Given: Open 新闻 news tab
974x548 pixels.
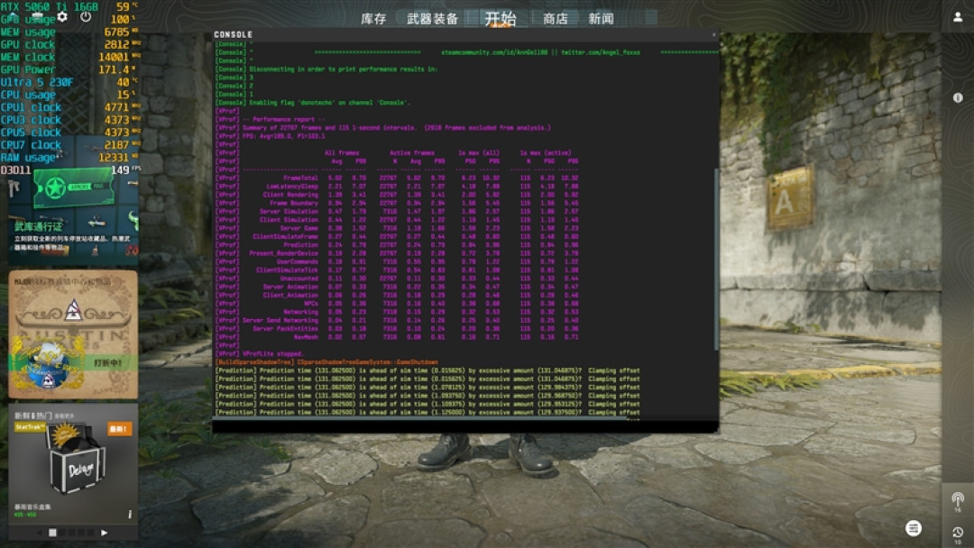Looking at the screenshot, I should tap(601, 19).
